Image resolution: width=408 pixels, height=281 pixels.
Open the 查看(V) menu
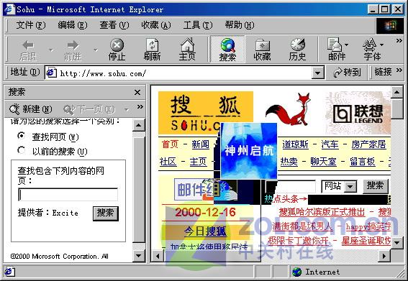point(114,25)
